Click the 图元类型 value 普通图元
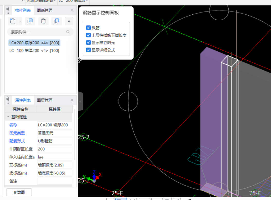271x200 pixels. tap(55, 133)
